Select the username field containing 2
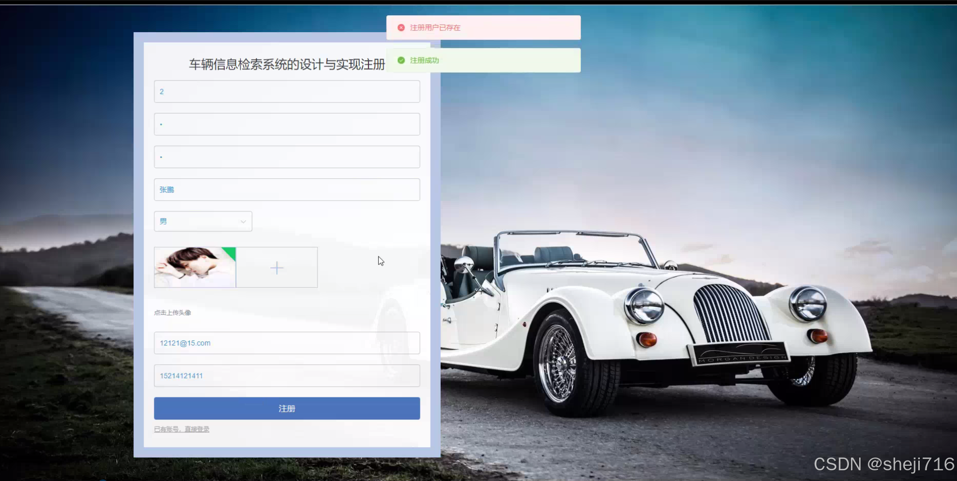957x481 pixels. coord(286,91)
